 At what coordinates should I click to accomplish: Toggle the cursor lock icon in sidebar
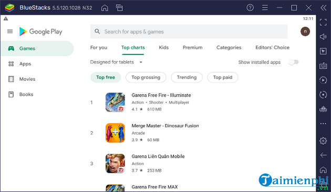click(x=323, y=51)
